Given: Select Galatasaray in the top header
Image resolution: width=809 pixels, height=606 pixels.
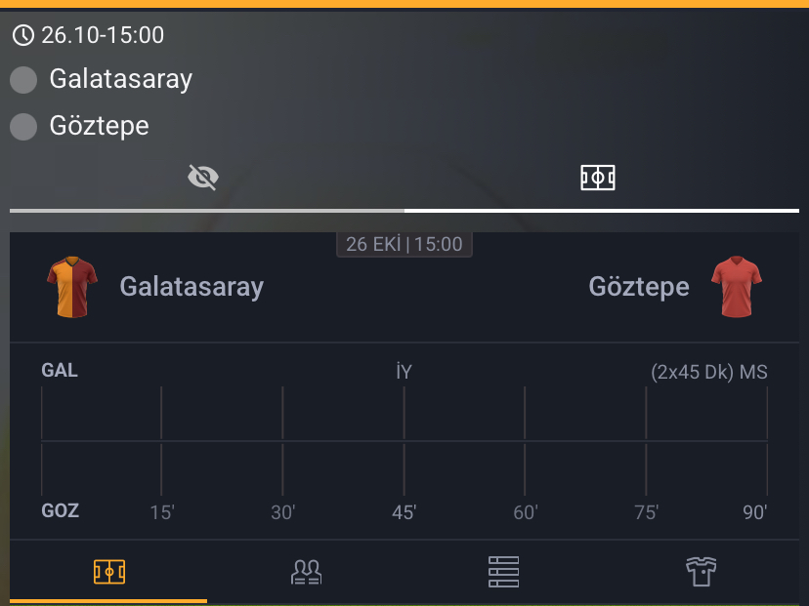Looking at the screenshot, I should [x=121, y=79].
